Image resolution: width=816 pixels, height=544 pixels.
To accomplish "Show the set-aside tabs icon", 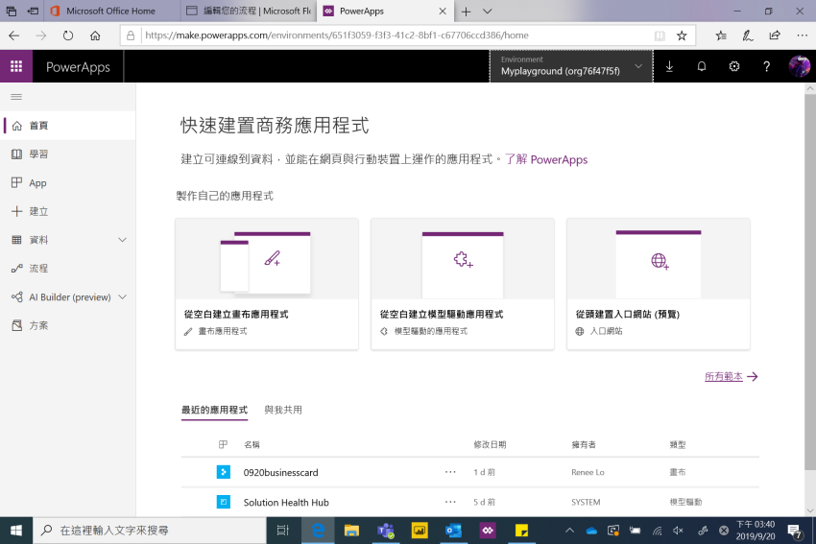I will coord(11,11).
